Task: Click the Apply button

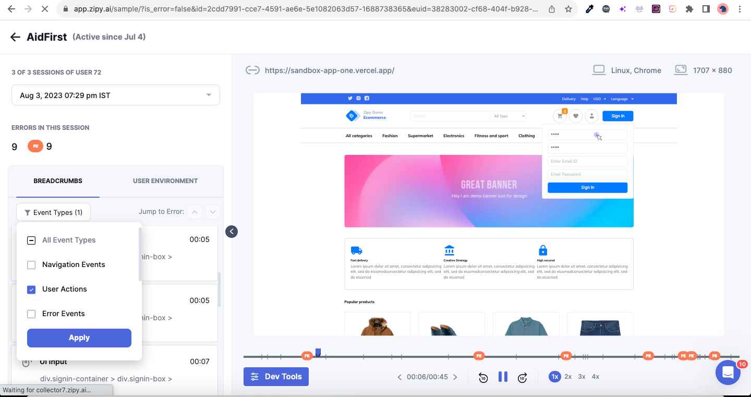Action: (x=79, y=338)
